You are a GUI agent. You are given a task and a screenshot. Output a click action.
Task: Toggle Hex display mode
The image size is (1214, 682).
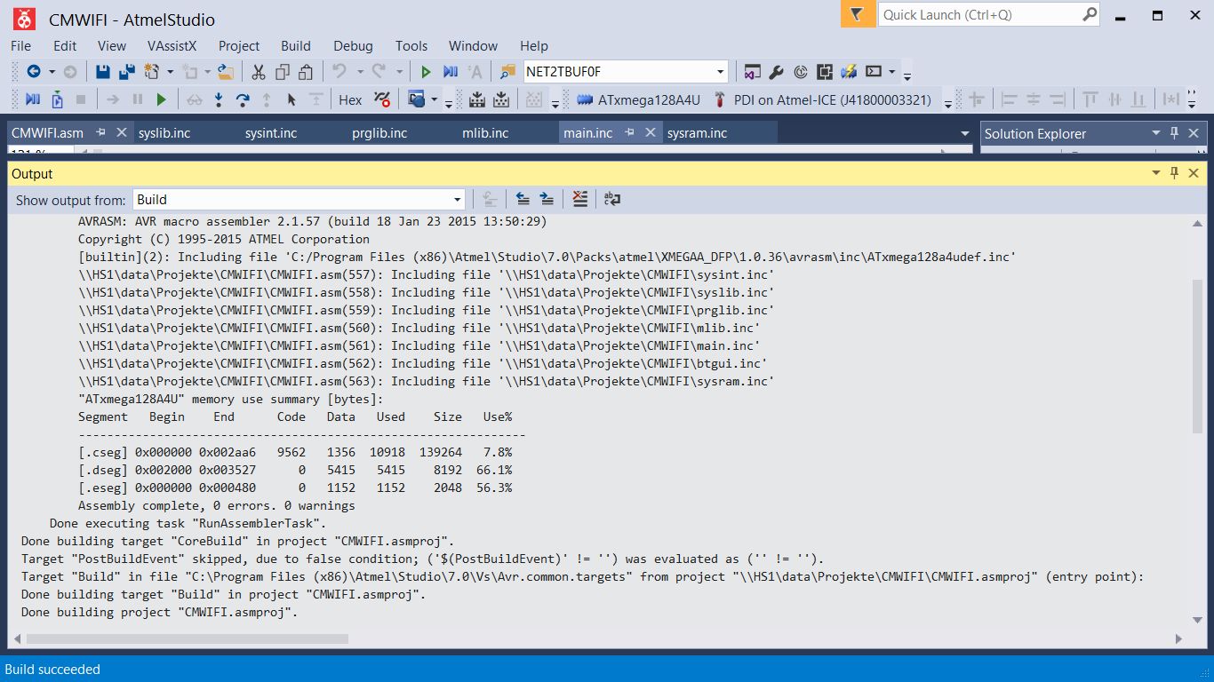350,99
